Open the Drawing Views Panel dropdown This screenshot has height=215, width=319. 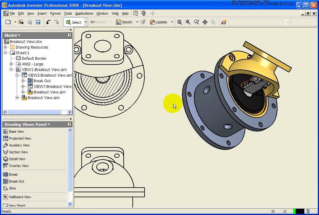click(27, 125)
